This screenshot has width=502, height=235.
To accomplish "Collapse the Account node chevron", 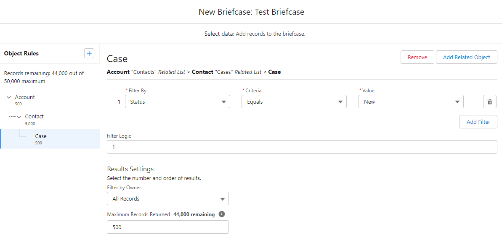I will (x=9, y=97).
